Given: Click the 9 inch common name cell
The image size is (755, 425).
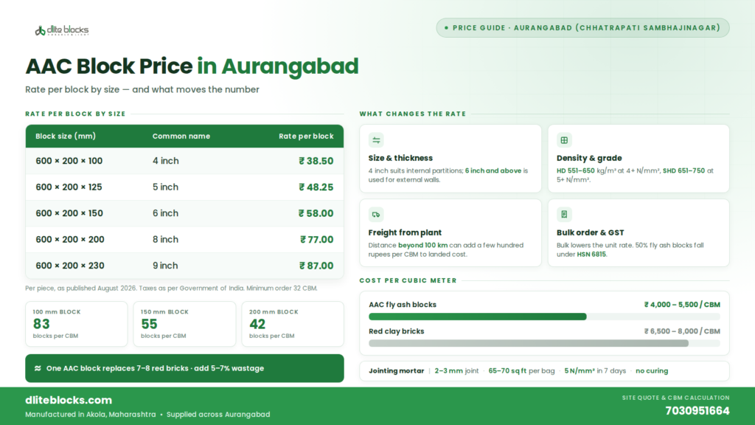Looking at the screenshot, I should pos(165,266).
